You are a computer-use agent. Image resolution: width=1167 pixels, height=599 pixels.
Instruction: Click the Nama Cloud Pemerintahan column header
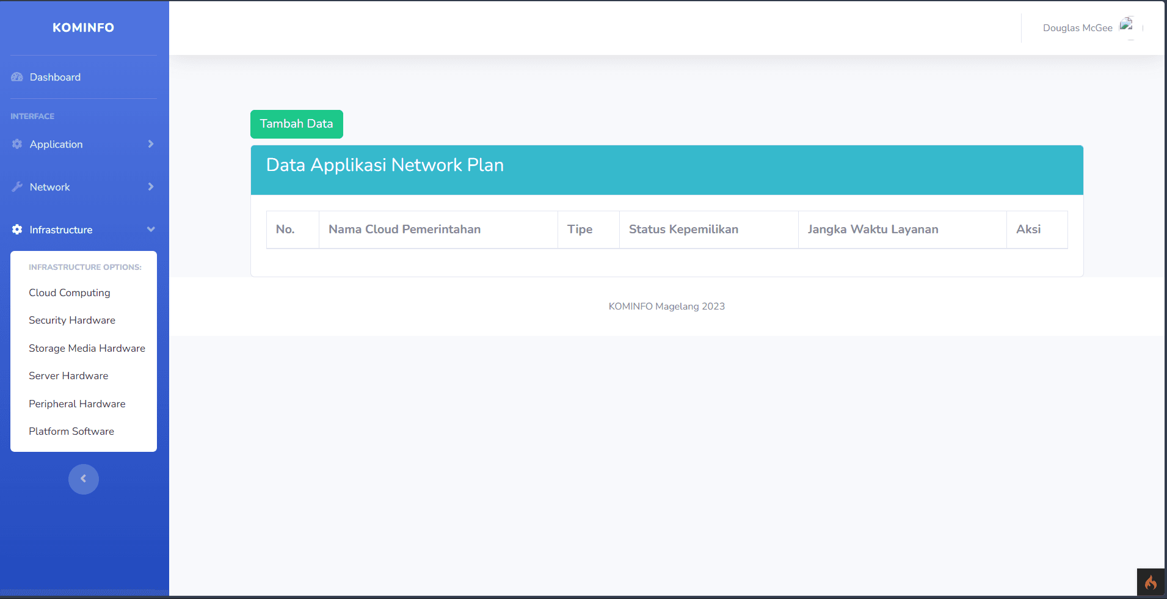click(404, 230)
